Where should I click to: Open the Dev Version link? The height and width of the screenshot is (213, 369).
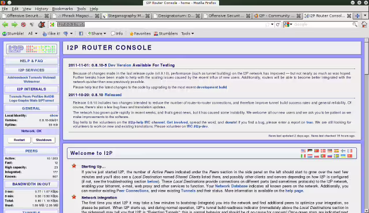click(119, 65)
